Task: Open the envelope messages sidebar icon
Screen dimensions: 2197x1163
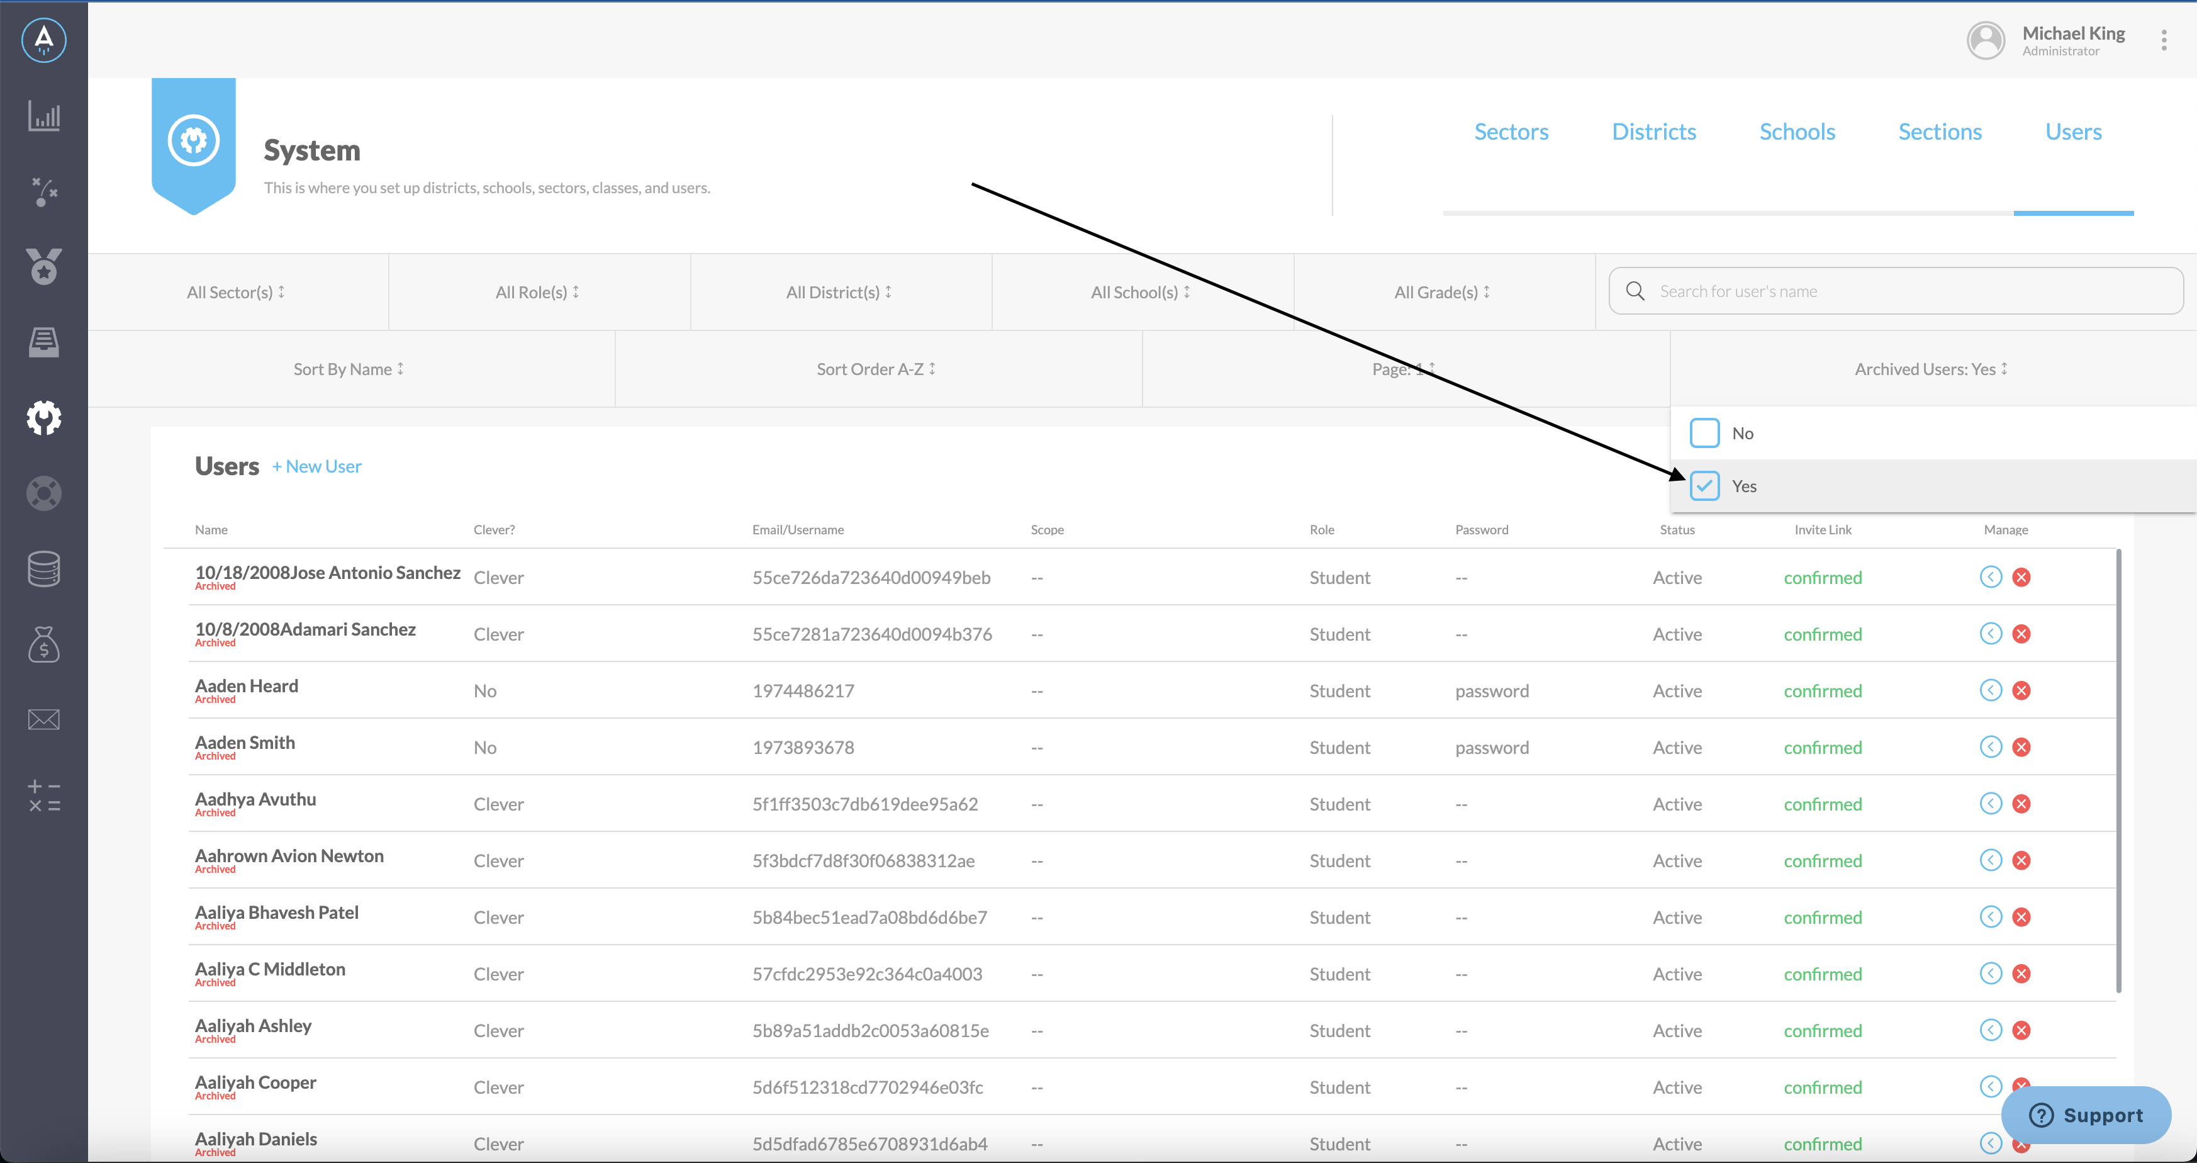Action: click(x=43, y=719)
